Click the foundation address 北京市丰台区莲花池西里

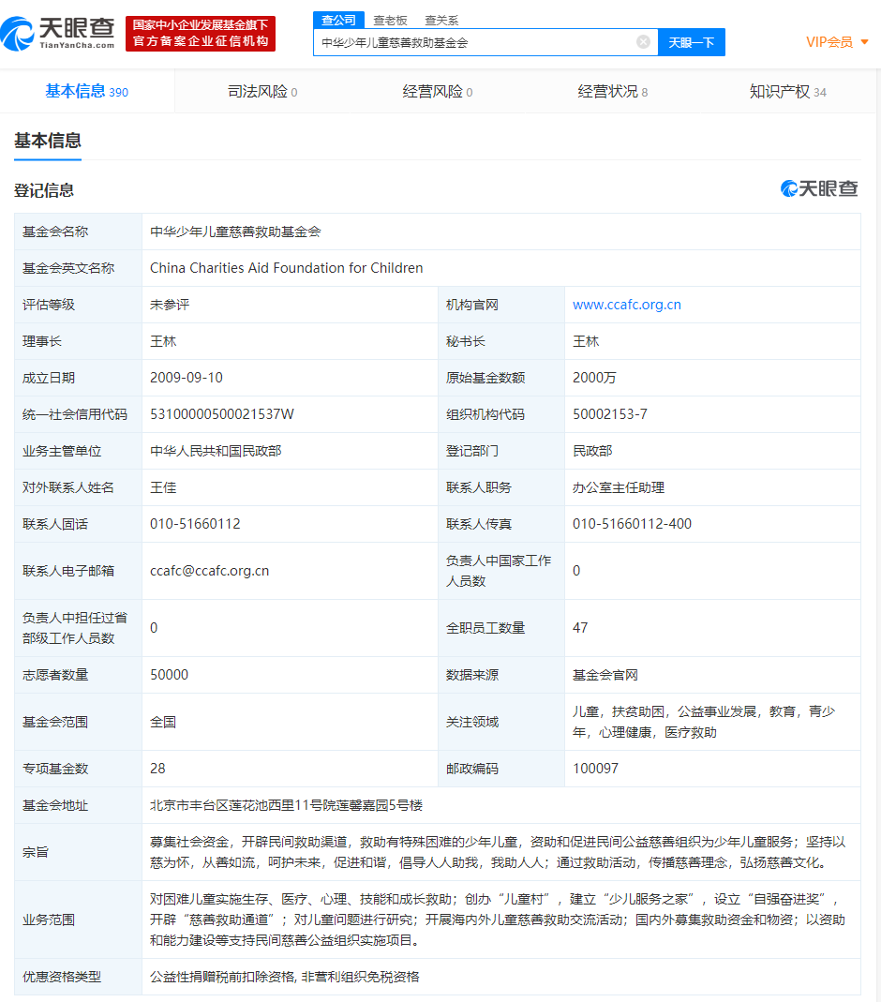click(286, 805)
